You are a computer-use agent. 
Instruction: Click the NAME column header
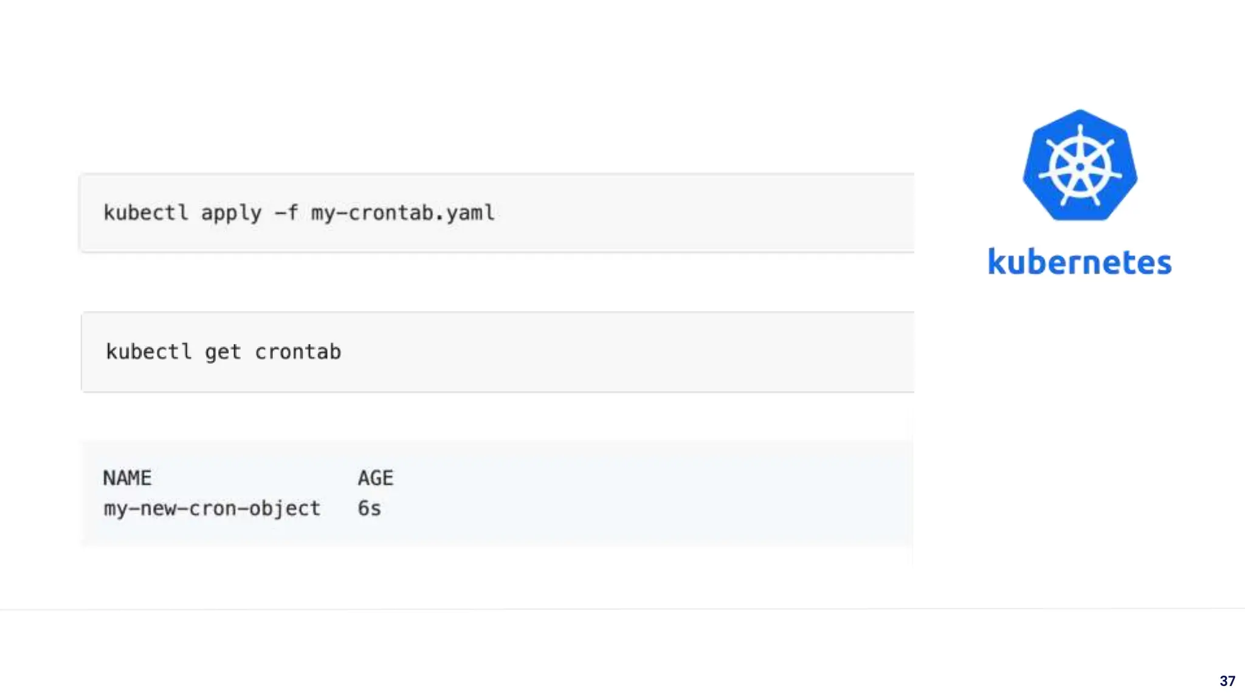click(x=127, y=478)
